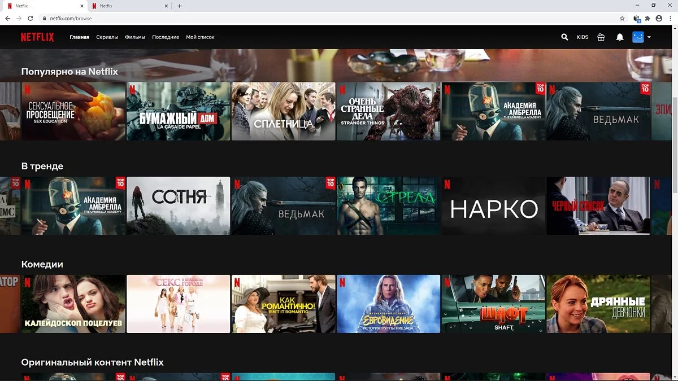The image size is (678, 381).
Task: Open the Сериалы menu item
Action: (x=107, y=37)
